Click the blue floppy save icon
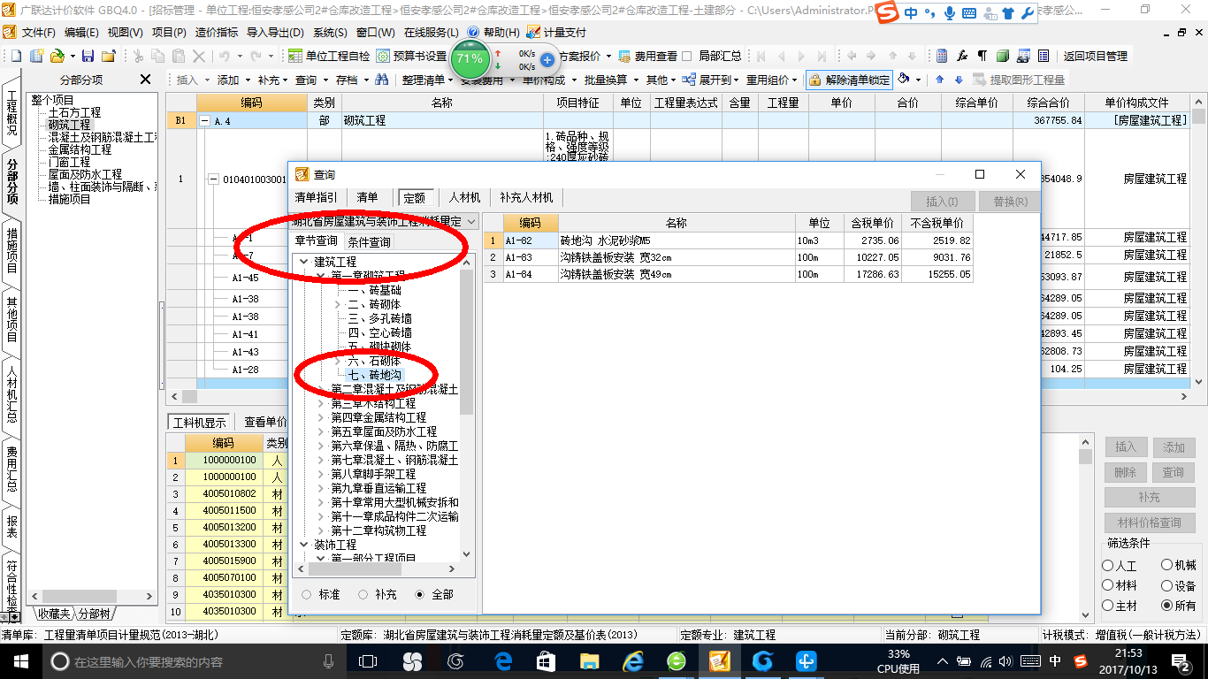 [88, 56]
